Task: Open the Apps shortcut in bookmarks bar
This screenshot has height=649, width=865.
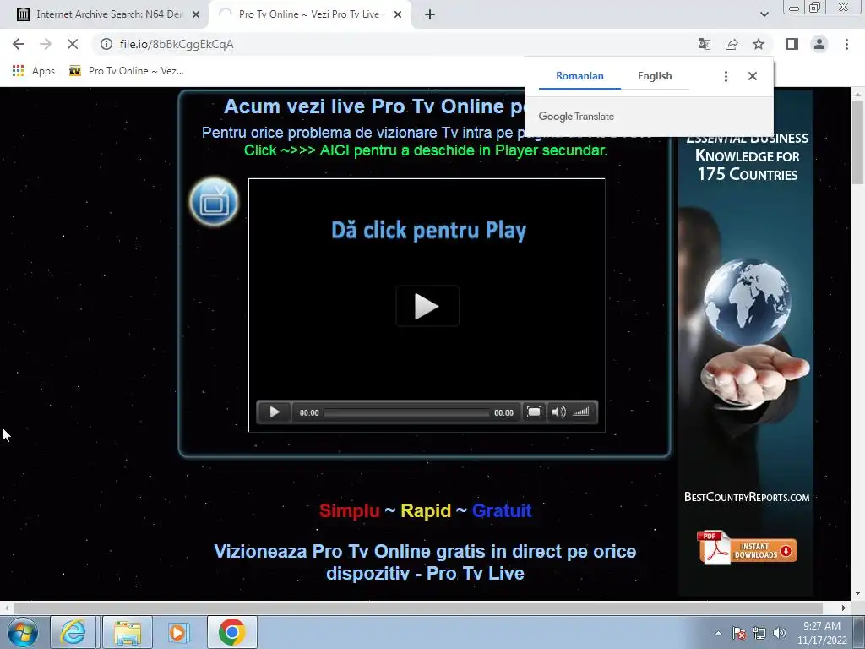Action: pyautogui.click(x=34, y=71)
